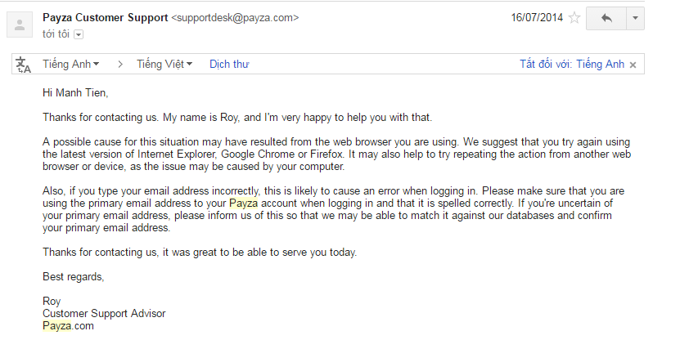Click 'Tắt đối với: Tiếng Anh' link
Viewport: 689px width, 340px height.
pyautogui.click(x=571, y=64)
